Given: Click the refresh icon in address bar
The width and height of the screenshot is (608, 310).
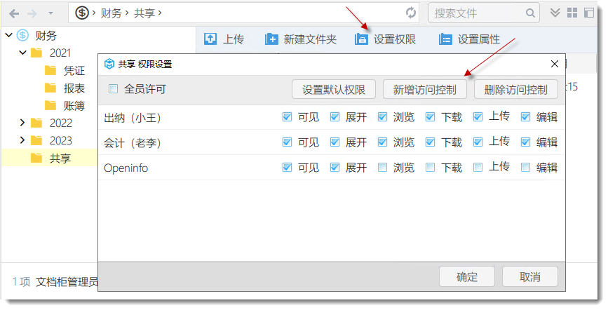Looking at the screenshot, I should (x=411, y=13).
